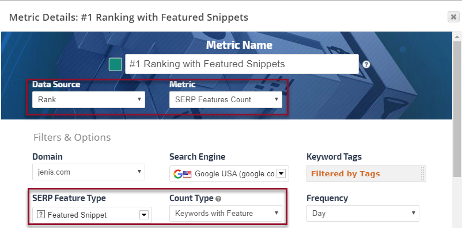Open the Data Source Rank dropdown
The image size is (462, 228).
point(89,99)
